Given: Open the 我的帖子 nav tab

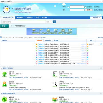Looking at the screenshot, I should pyautogui.click(x=29, y=18).
